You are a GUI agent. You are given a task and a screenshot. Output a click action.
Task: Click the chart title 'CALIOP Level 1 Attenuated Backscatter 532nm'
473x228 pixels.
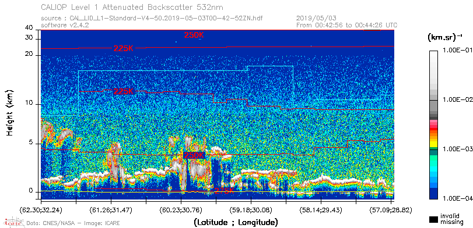132,7
